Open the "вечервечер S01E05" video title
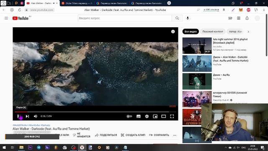268x151 pixels. click(x=230, y=94)
